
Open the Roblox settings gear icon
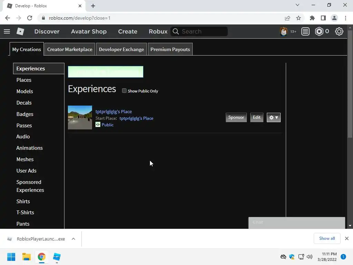click(x=339, y=31)
